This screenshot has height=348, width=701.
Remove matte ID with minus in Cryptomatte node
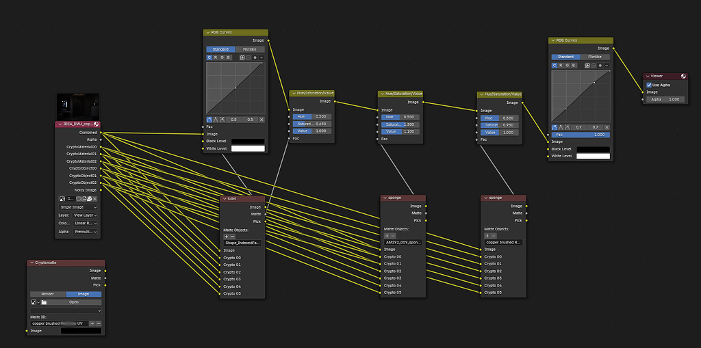(99, 323)
